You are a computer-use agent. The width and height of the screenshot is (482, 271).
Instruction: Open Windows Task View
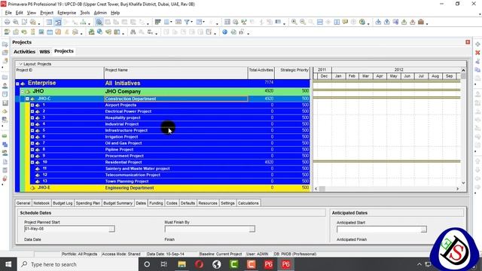coord(164,264)
